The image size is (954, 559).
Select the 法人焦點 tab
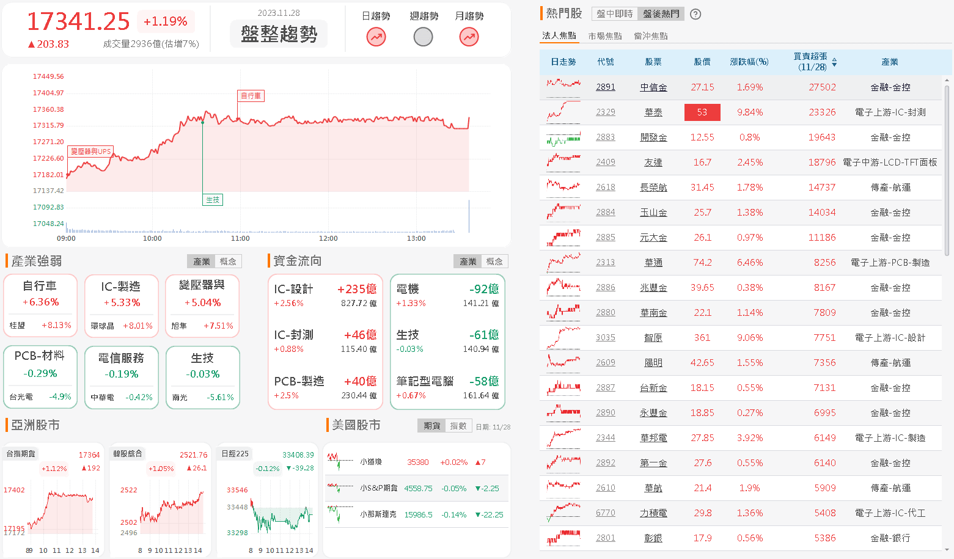559,36
